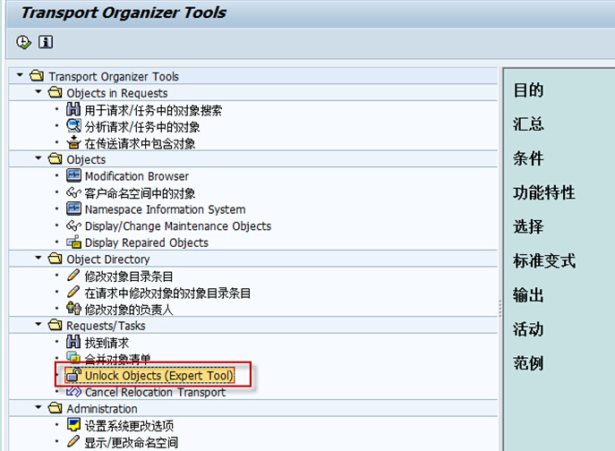615x451 pixels.
Task: Select 用于请求/任务中的对象搜索 tree entry
Action: tap(153, 110)
